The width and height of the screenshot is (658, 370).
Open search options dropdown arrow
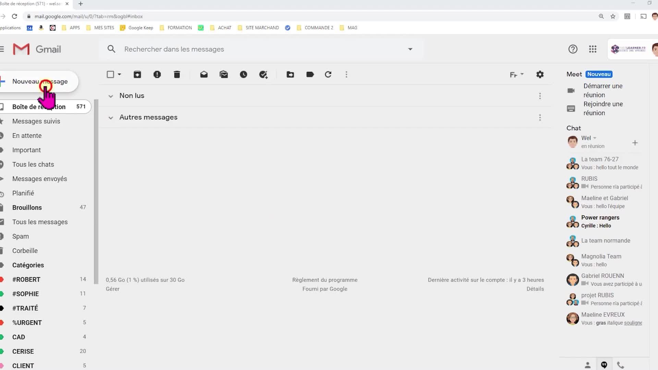[x=410, y=49]
